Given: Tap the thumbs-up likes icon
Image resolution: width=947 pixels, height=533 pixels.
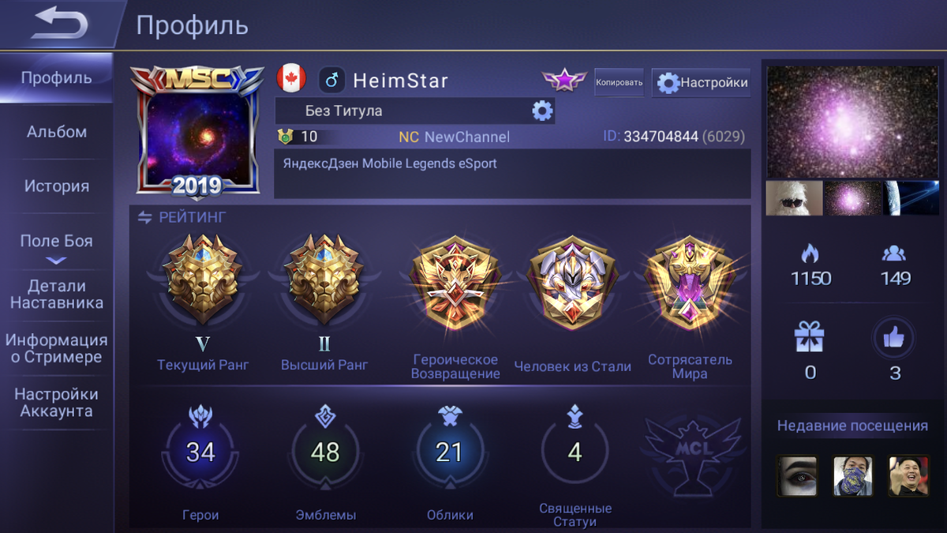Looking at the screenshot, I should pyautogui.click(x=895, y=340).
